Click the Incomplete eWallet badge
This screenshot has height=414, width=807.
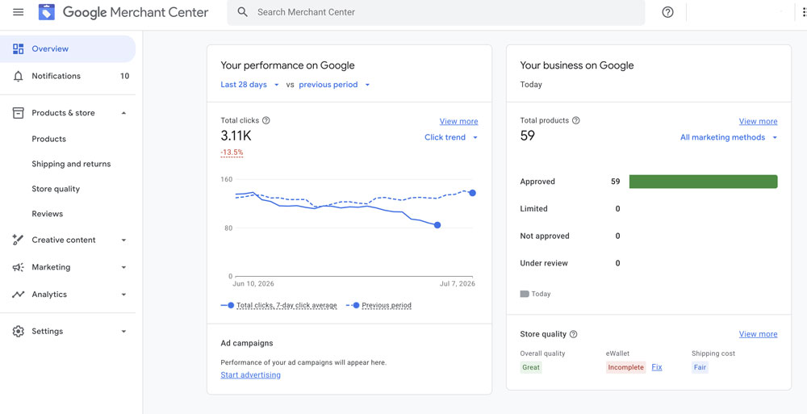click(626, 368)
